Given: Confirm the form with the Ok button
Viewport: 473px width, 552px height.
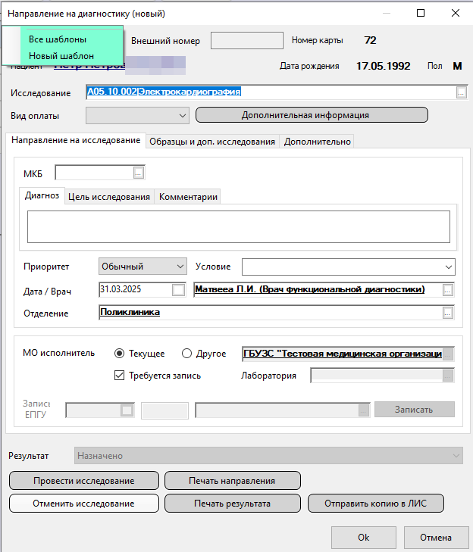Looking at the screenshot, I should [x=363, y=538].
